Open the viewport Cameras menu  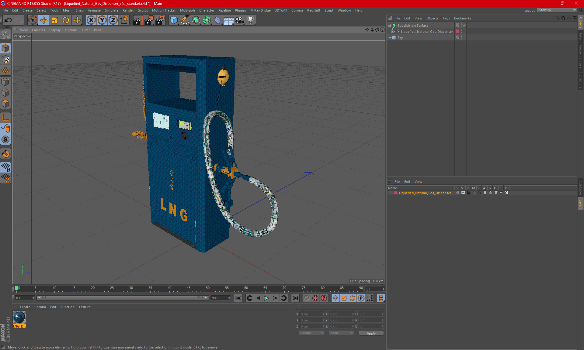(x=38, y=30)
